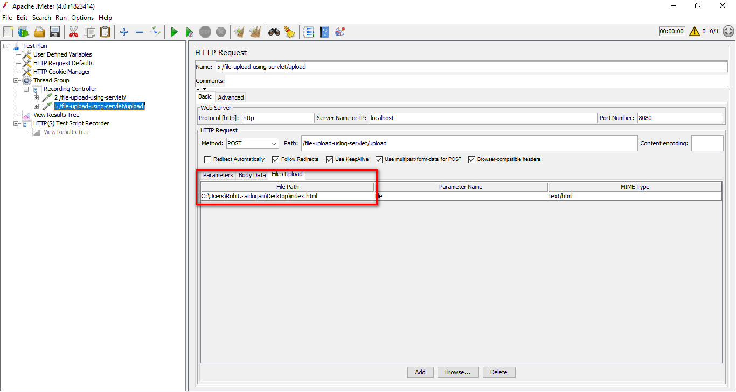The image size is (736, 392).
Task: Click the Clear single-broom icon
Action: tap(239, 32)
